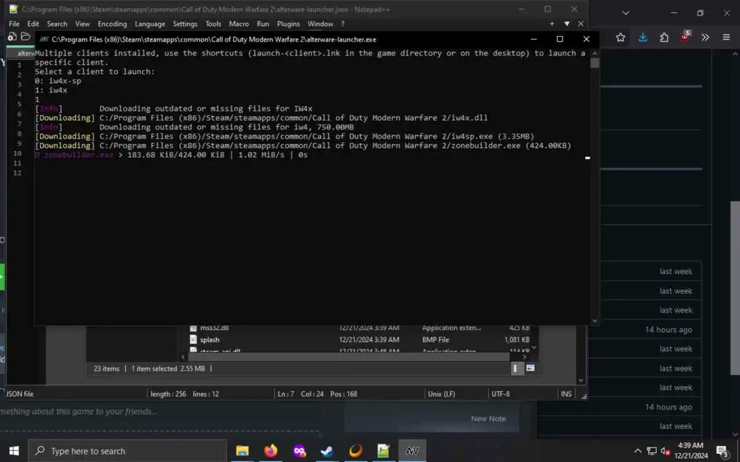Click the 'Ln : 7' status bar text
The image size is (740, 462).
[x=286, y=394]
